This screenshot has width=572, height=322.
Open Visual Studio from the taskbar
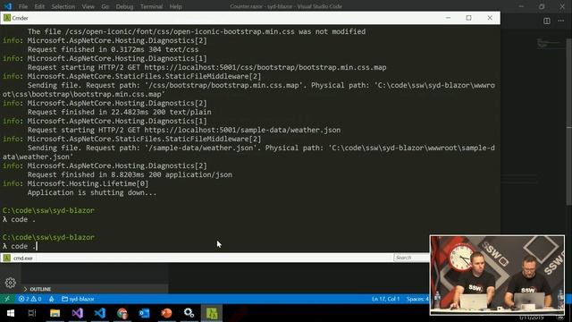pyautogui.click(x=78, y=313)
